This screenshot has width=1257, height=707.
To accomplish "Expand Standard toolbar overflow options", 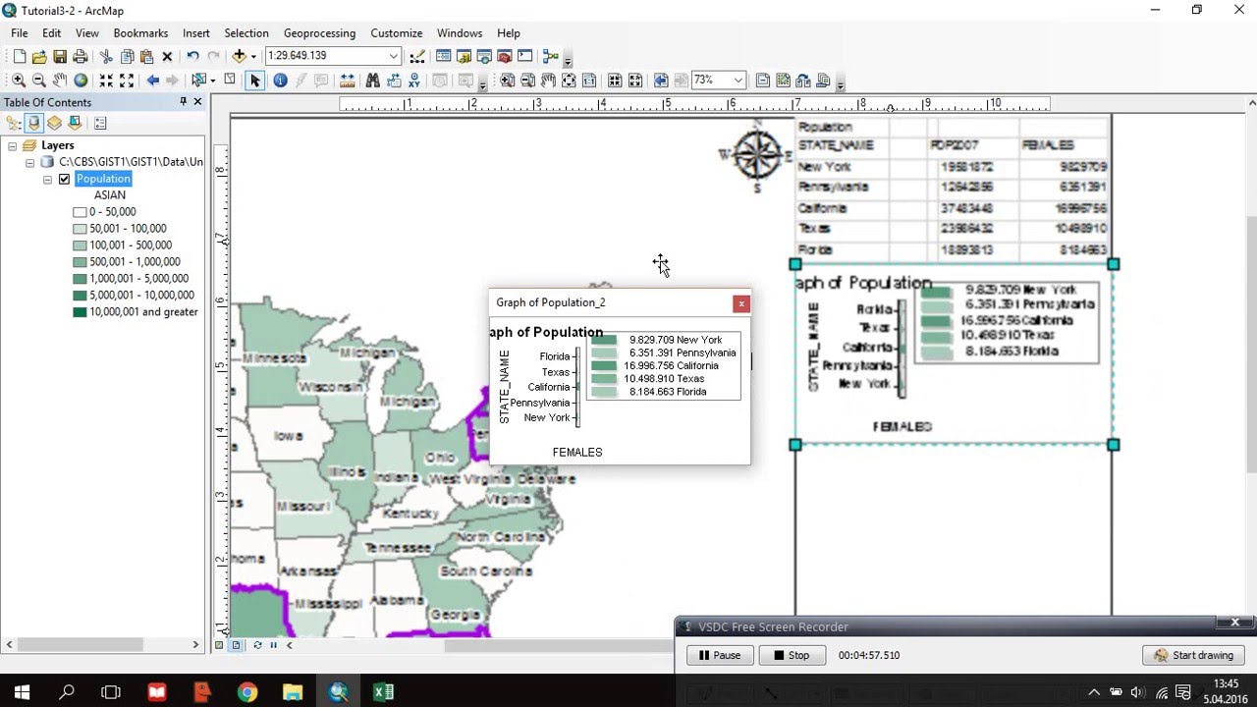I will [568, 60].
